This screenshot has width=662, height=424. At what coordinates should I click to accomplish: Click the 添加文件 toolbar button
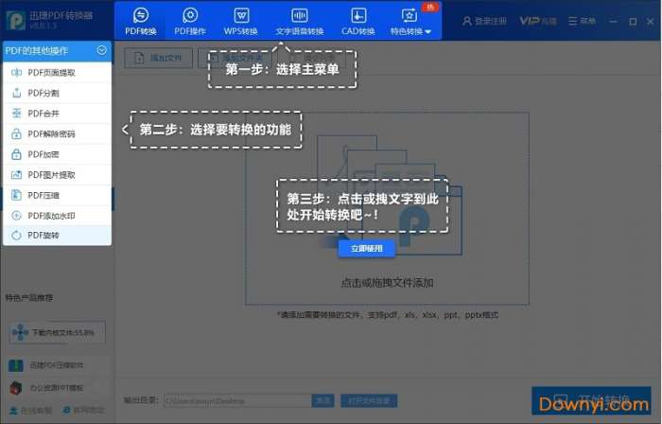click(158, 58)
